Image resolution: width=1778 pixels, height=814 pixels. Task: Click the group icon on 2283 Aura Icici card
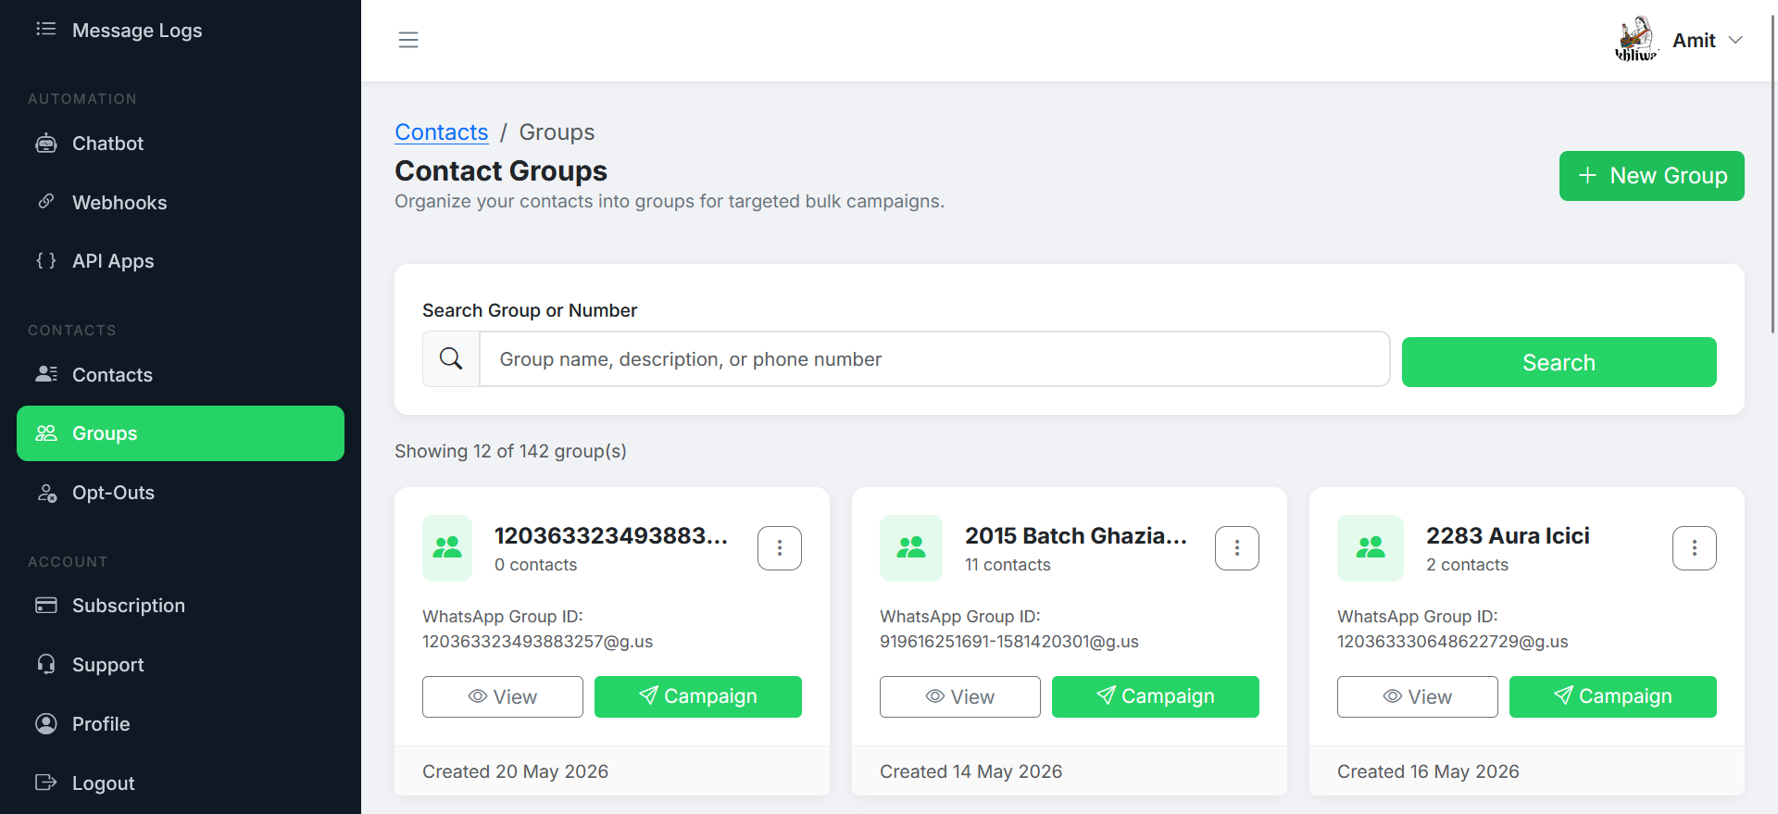coord(1371,548)
